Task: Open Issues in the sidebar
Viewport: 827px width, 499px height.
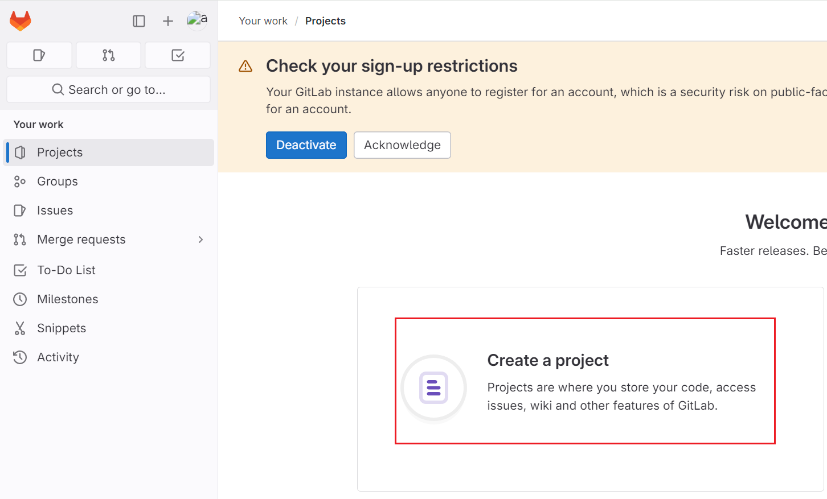Action: (109, 211)
